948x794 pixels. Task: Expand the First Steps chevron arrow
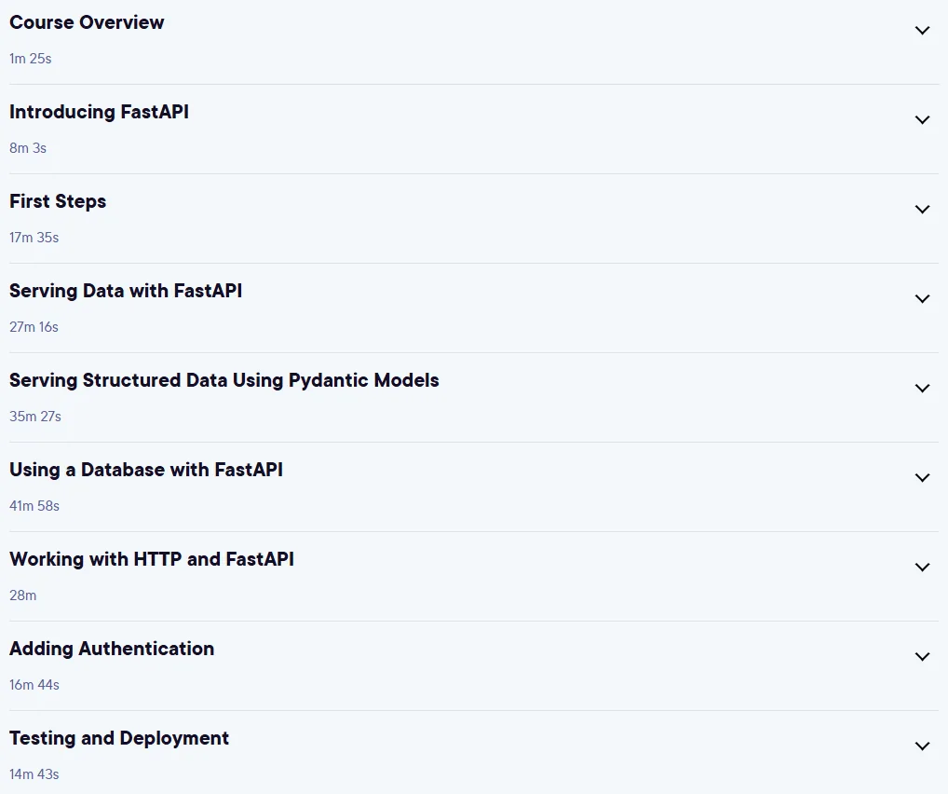coord(922,210)
